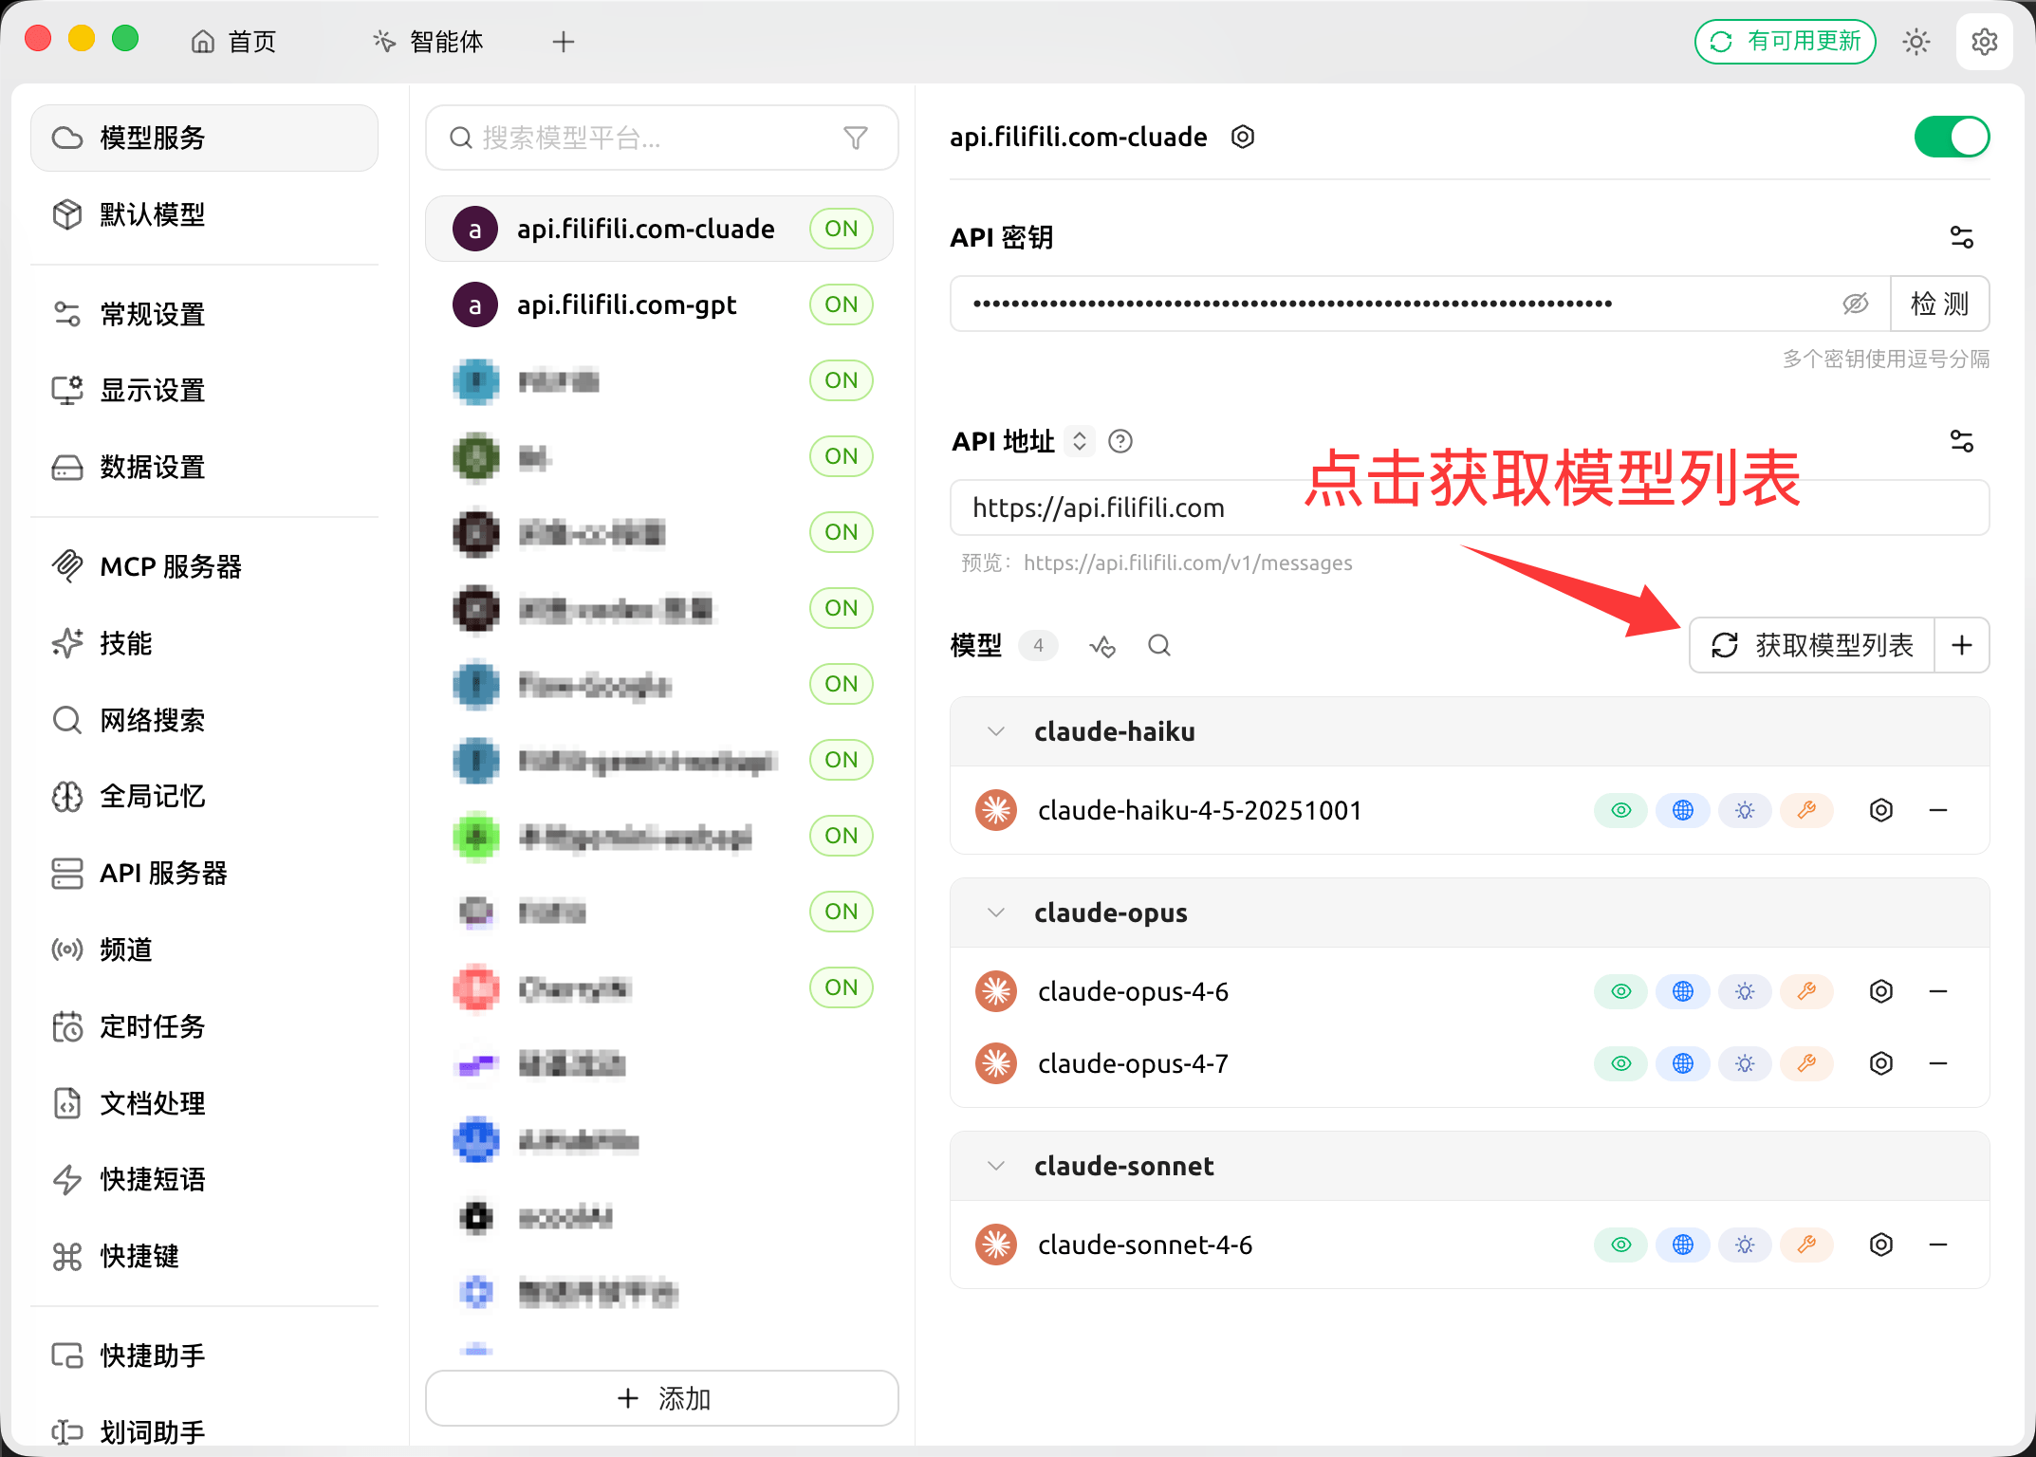Remove the claude-opus-4-6 model
This screenshot has width=2036, height=1457.
[x=1938, y=991]
